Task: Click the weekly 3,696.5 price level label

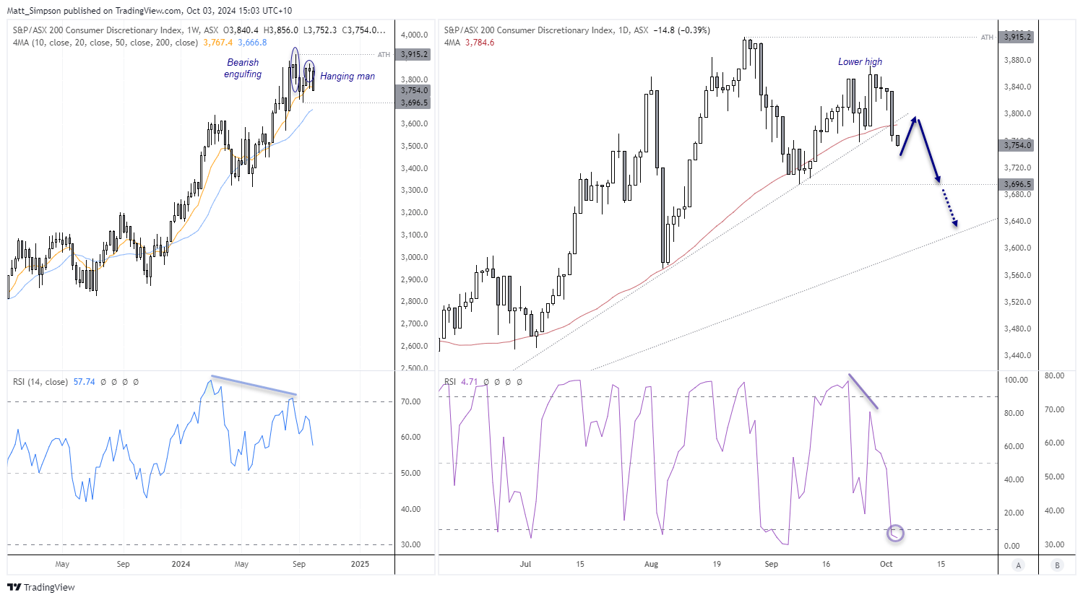Action: [415, 103]
